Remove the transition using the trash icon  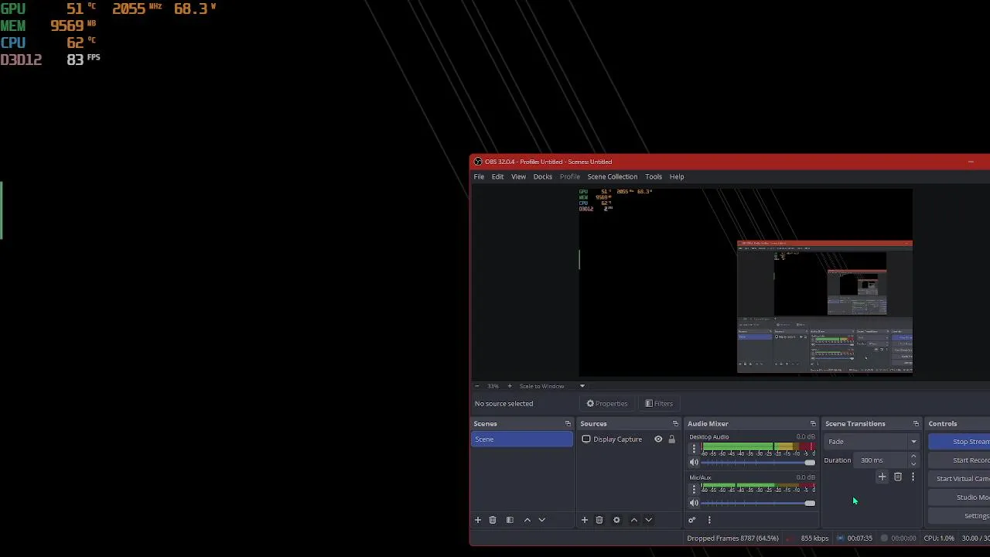point(898,477)
